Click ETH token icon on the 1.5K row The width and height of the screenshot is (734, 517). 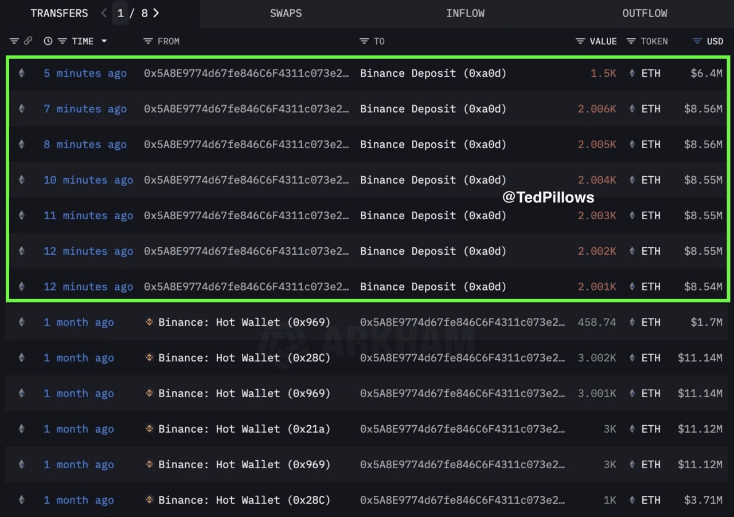coord(633,73)
